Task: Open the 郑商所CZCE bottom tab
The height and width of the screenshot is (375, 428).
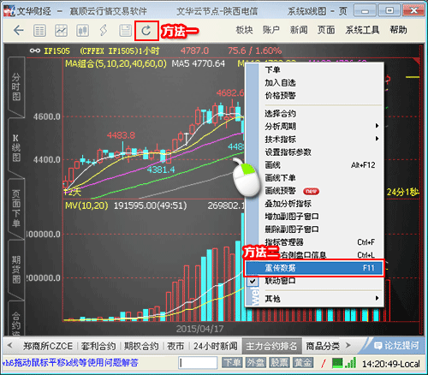Action: (x=48, y=346)
